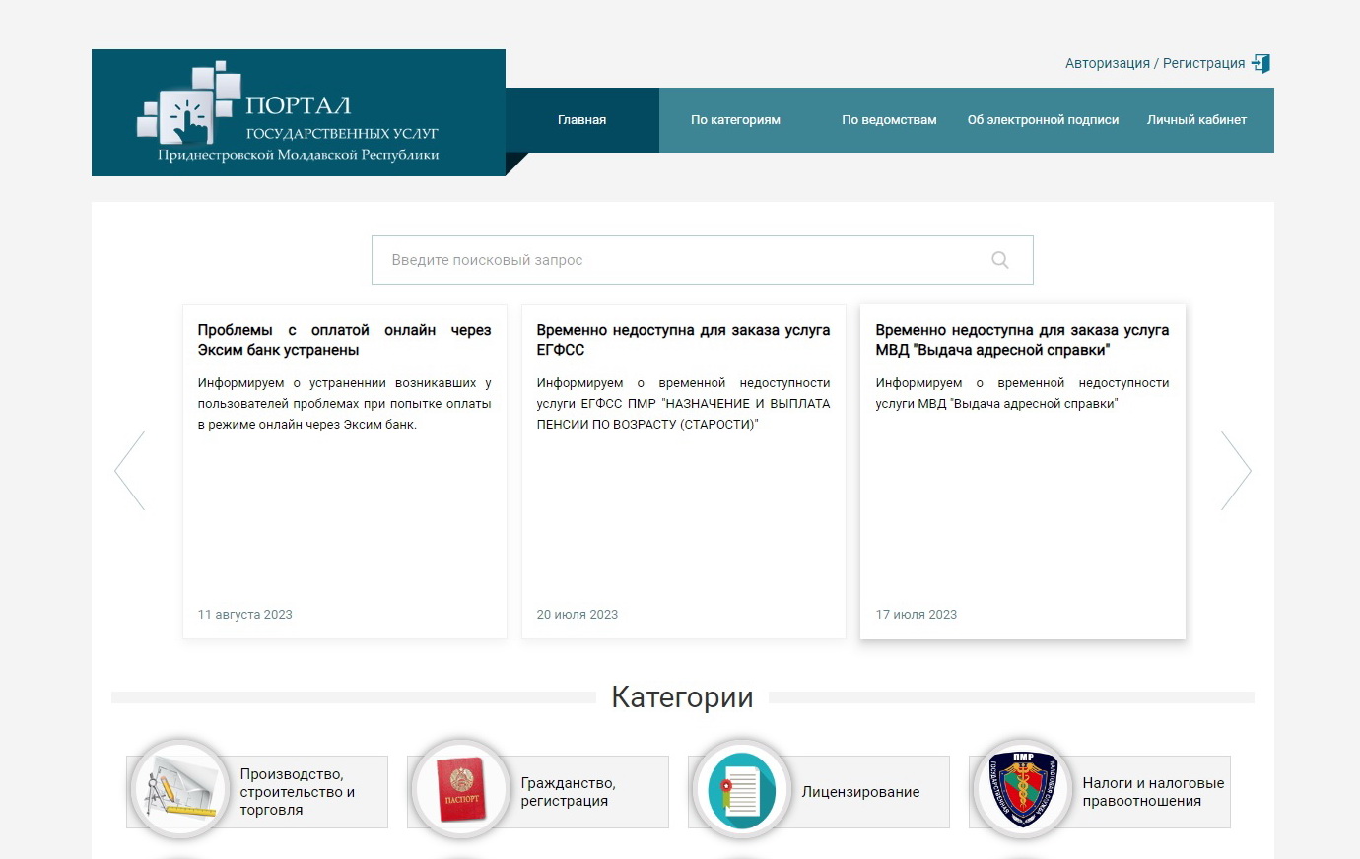Click Налоги и налоговые правоотношения label

point(1153,792)
